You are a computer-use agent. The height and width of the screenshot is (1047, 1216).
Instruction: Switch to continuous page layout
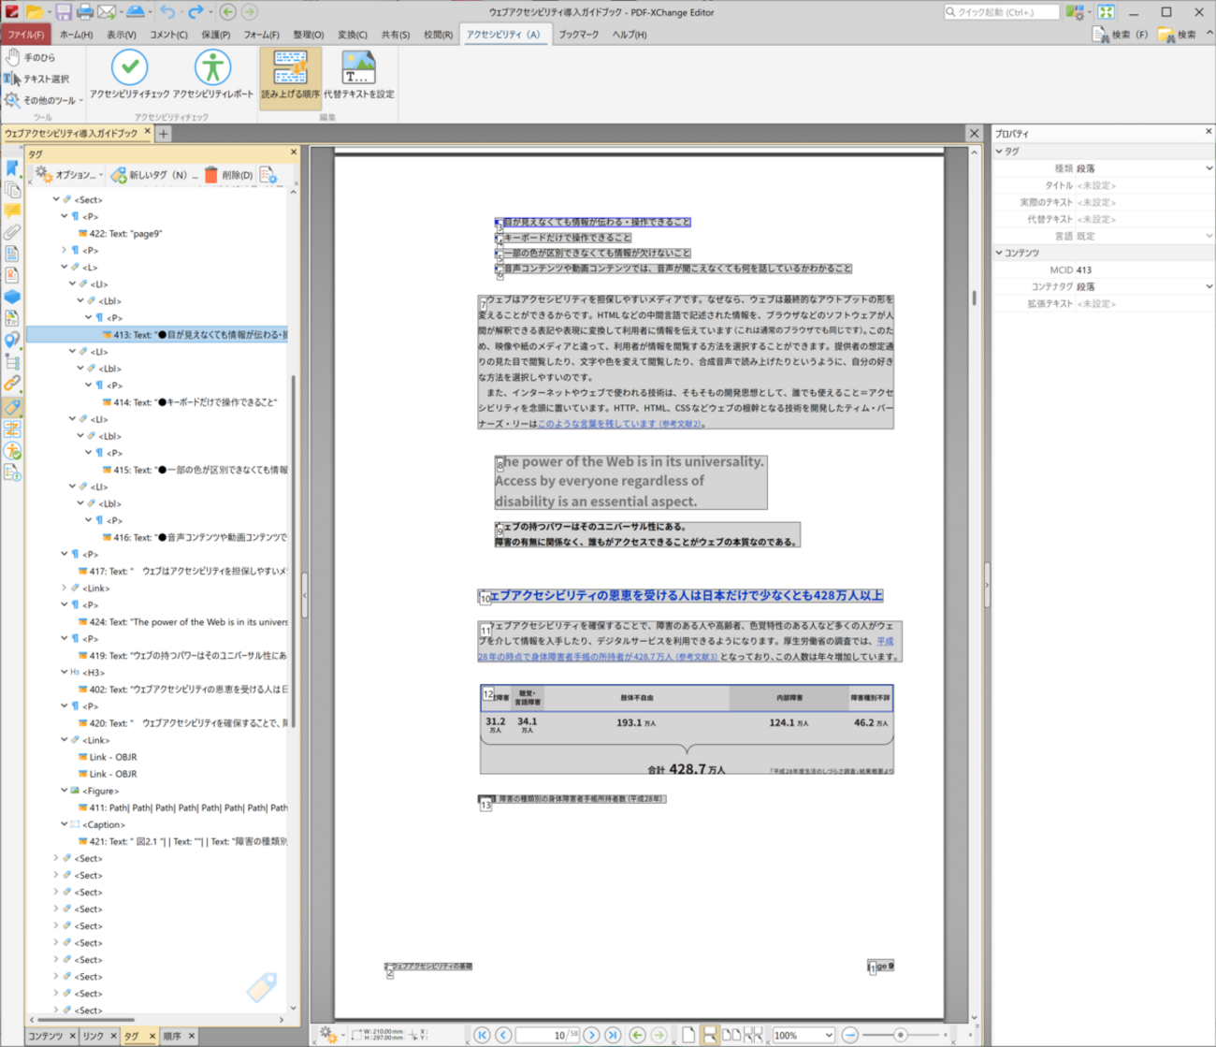point(710,1035)
